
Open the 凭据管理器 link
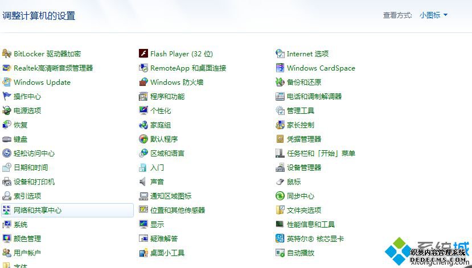(x=304, y=139)
